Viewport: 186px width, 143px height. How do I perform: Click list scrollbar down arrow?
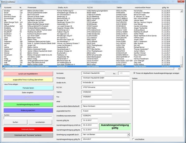[x=181, y=66]
